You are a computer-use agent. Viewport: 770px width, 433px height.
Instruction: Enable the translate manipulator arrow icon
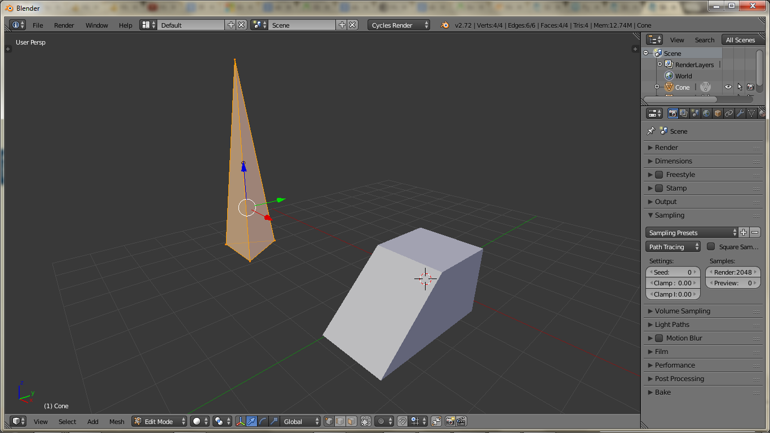click(251, 421)
